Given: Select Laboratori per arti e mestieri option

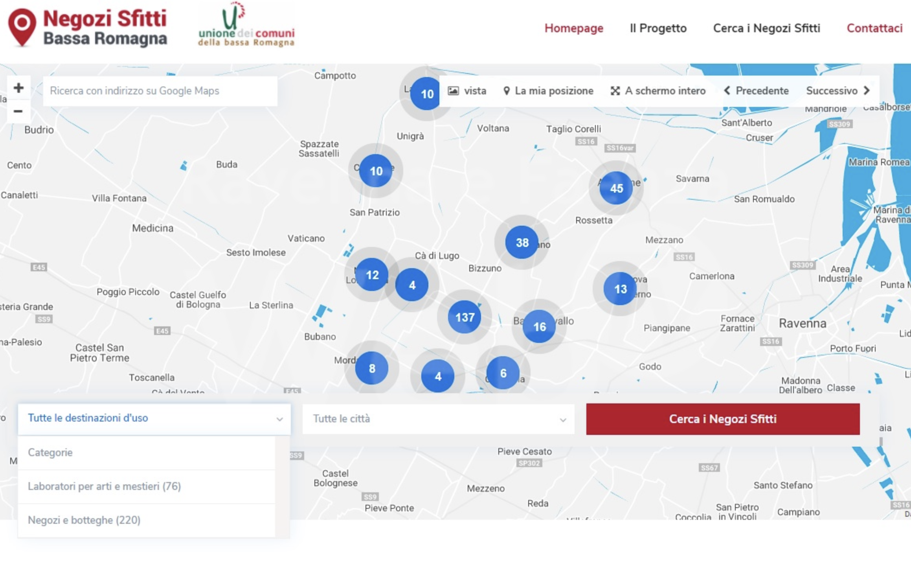Looking at the screenshot, I should (x=105, y=486).
